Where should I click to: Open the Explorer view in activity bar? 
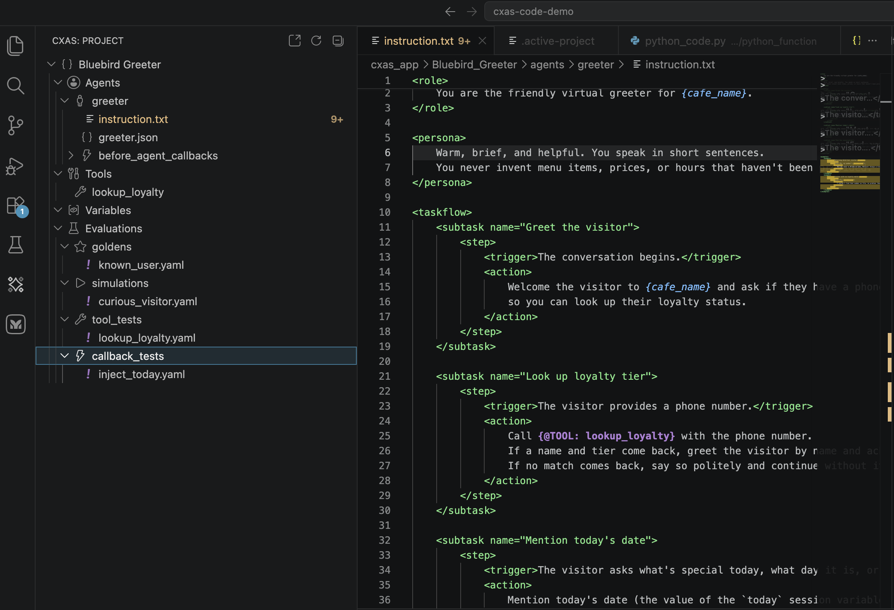16,46
